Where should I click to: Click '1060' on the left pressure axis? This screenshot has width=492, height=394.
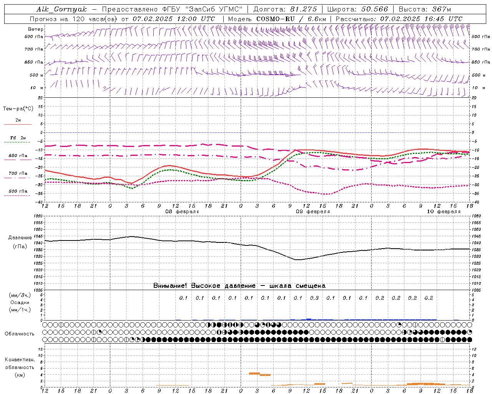point(39,216)
